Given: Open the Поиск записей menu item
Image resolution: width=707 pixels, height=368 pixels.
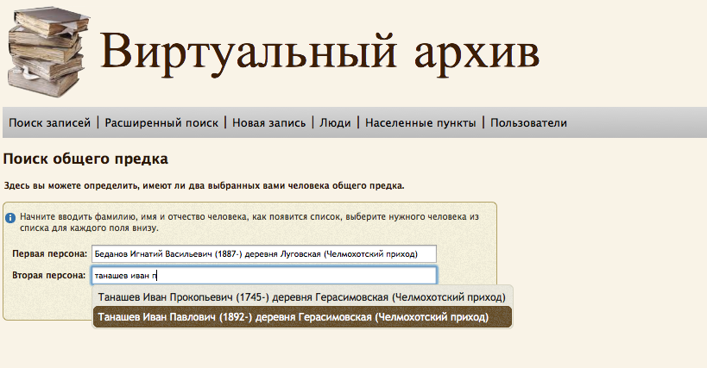Looking at the screenshot, I should 49,123.
